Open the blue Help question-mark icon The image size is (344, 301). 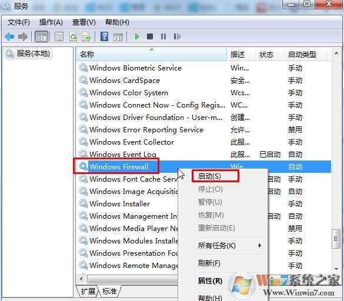tap(105, 36)
